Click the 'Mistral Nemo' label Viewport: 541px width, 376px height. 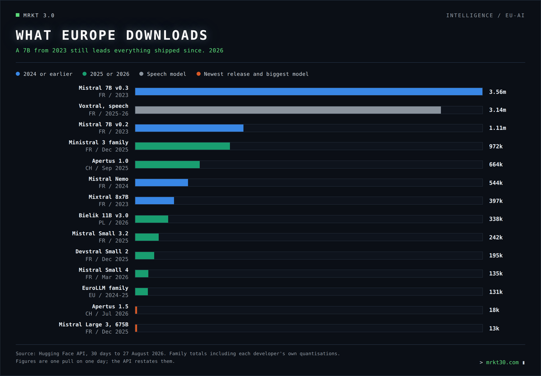click(108, 178)
